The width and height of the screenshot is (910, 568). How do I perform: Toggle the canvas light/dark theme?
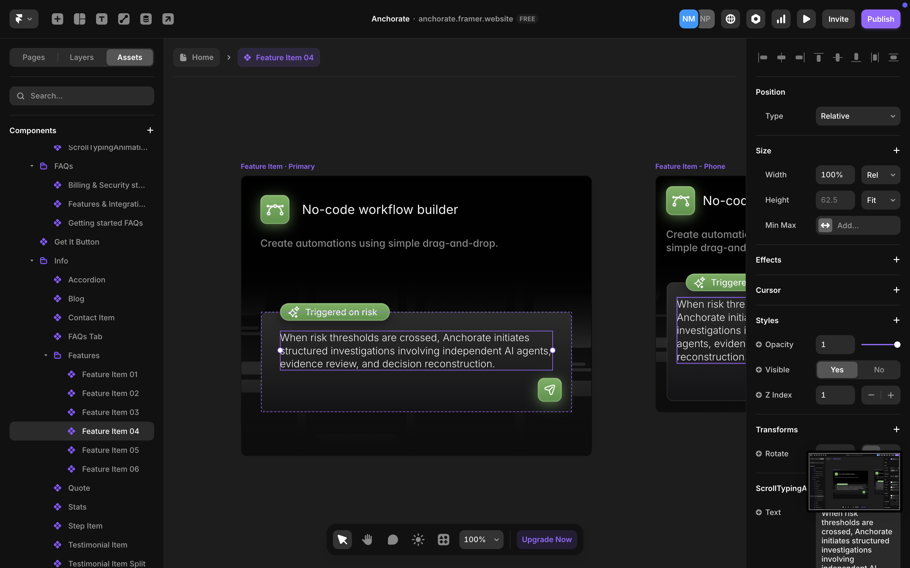(418, 539)
